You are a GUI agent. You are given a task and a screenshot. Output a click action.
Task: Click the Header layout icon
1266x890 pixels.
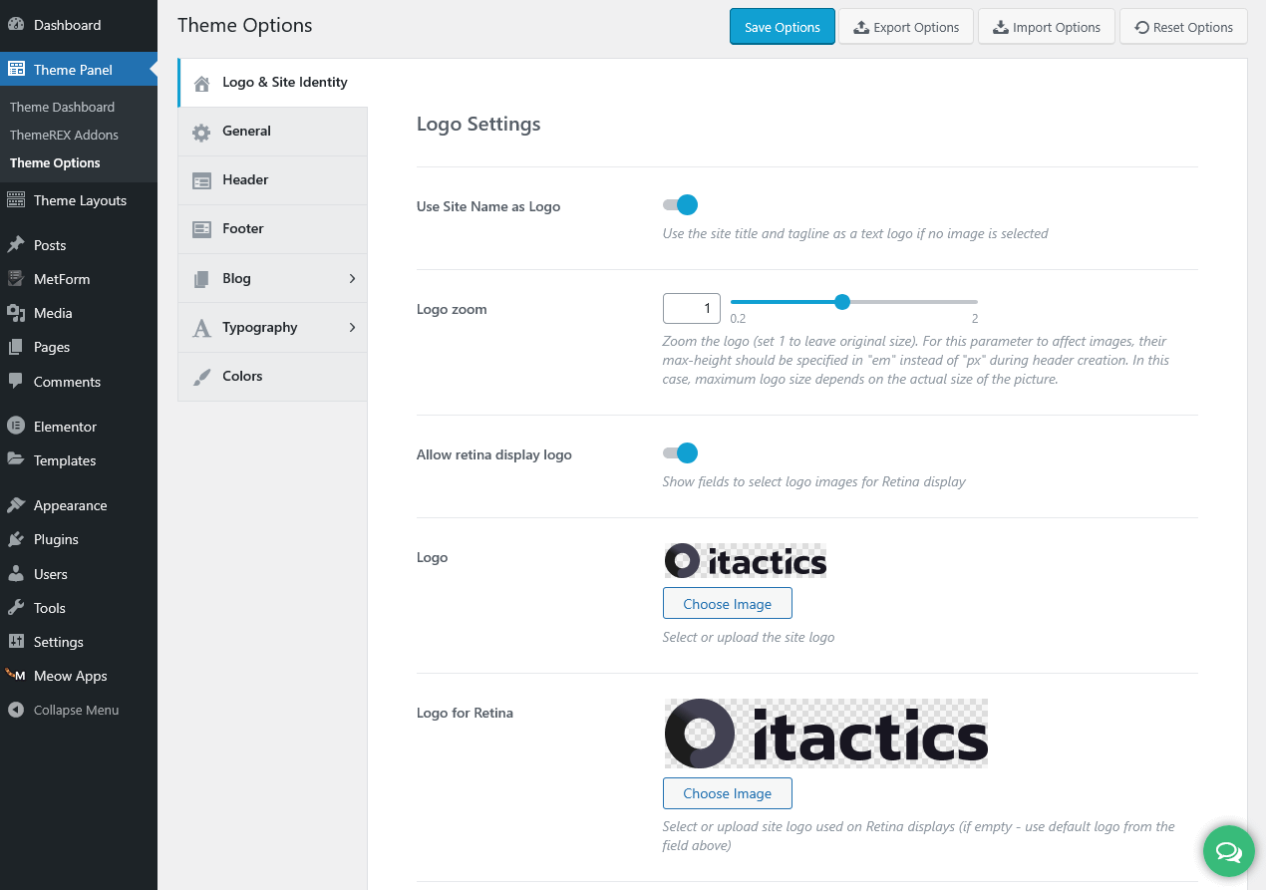click(201, 181)
